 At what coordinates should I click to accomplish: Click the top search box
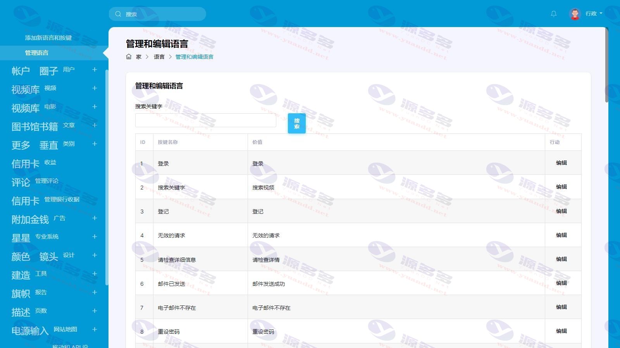[157, 14]
